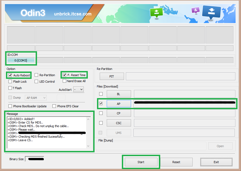
Task: Check the CSC file checkbox
Action: tap(101, 123)
